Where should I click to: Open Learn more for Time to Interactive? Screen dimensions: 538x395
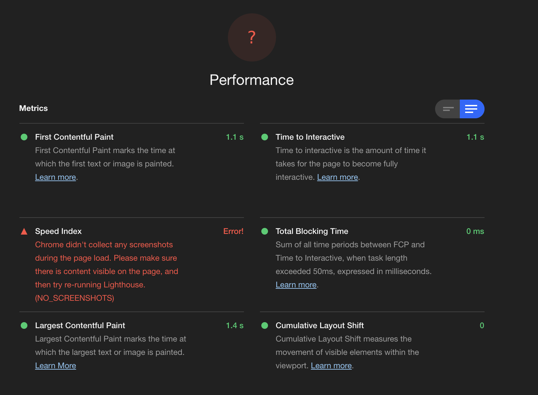(x=337, y=177)
